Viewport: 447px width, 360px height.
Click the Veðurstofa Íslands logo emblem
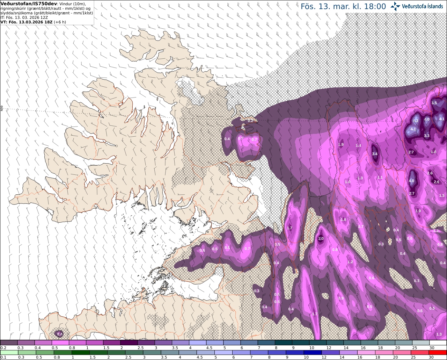(395, 6)
